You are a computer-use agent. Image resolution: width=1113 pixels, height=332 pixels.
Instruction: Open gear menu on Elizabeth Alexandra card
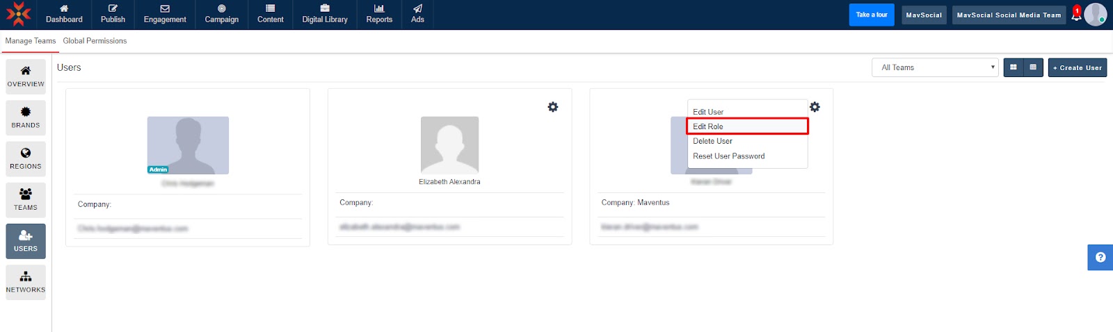pos(552,107)
